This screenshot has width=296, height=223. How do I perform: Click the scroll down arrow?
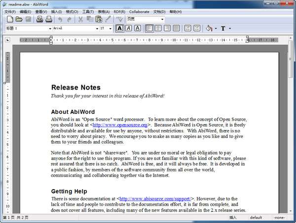(x=291, y=211)
